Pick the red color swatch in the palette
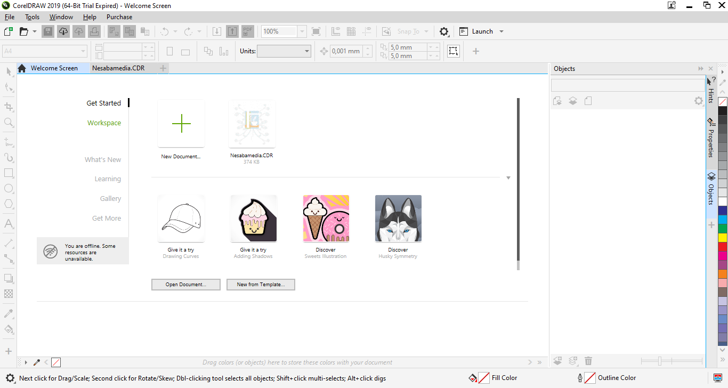This screenshot has width=728, height=388. tap(723, 247)
